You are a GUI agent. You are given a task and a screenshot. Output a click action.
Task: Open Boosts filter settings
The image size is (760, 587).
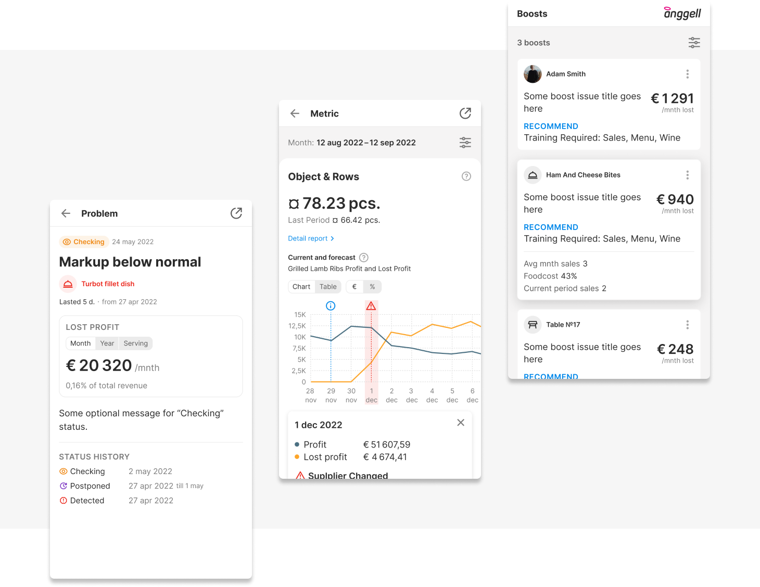694,43
